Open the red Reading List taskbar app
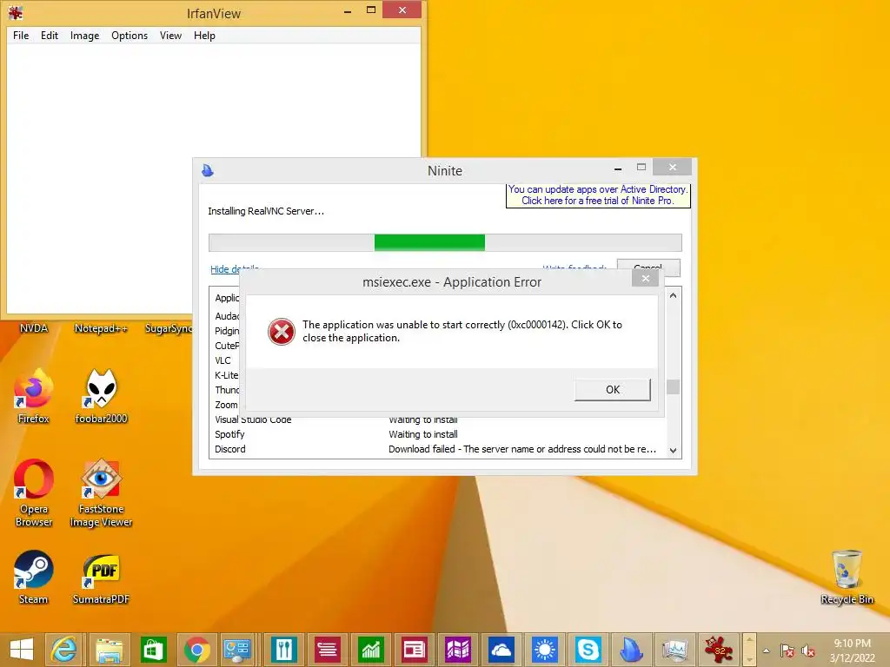The image size is (890, 667). point(327,650)
